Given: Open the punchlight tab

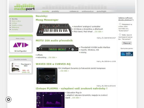Looking at the screenshot, I should tap(102, 11).
